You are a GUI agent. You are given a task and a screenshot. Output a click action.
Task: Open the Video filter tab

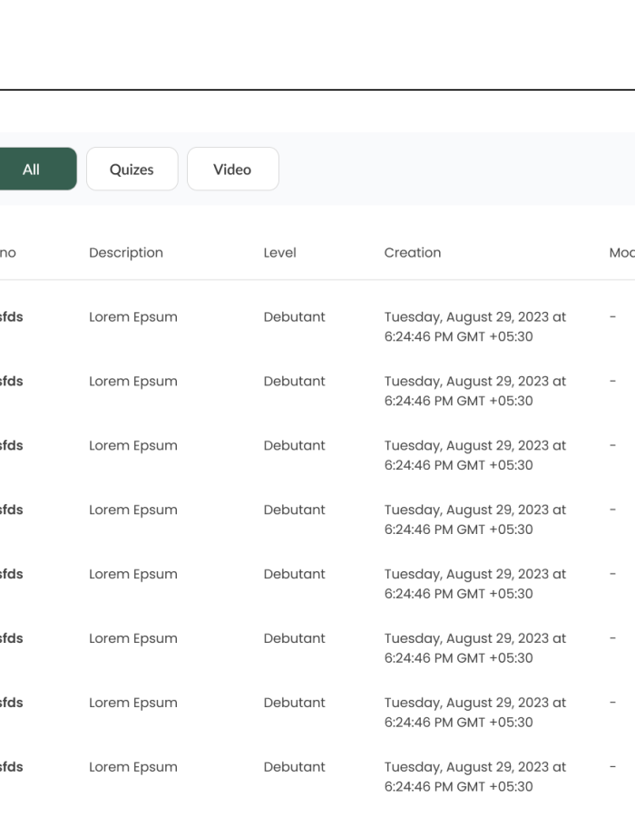tap(232, 170)
